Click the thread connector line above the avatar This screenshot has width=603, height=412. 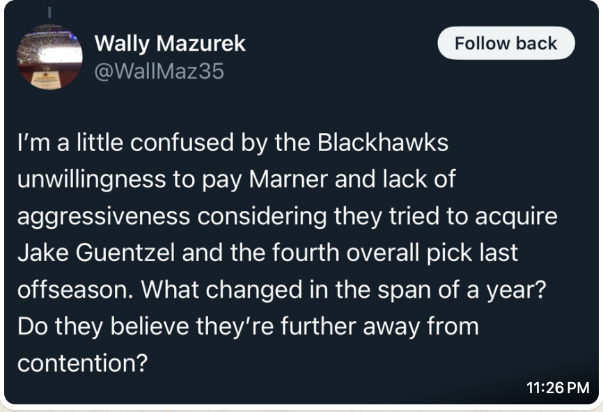[x=49, y=13]
